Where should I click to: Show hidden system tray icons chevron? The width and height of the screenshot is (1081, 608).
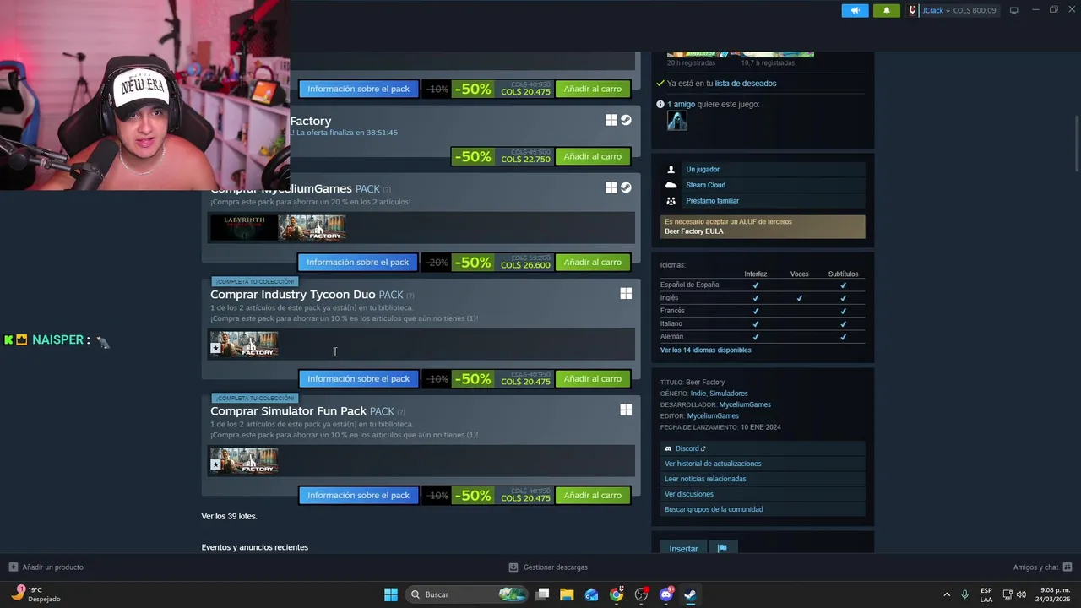(x=947, y=594)
